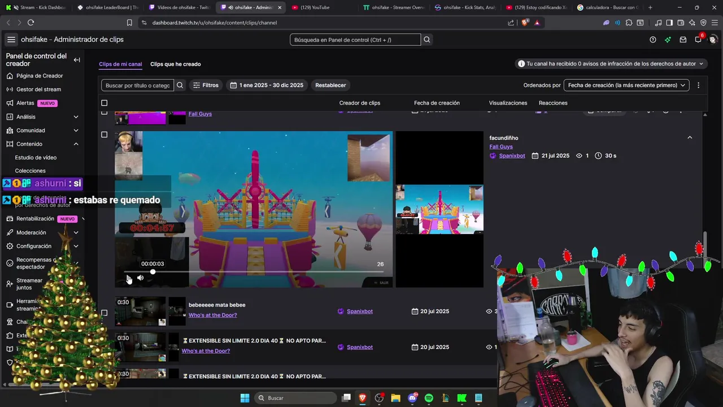This screenshot has height=407, width=723.
Task: Open Fall Guys link in facundiñho details
Action: coord(501,147)
